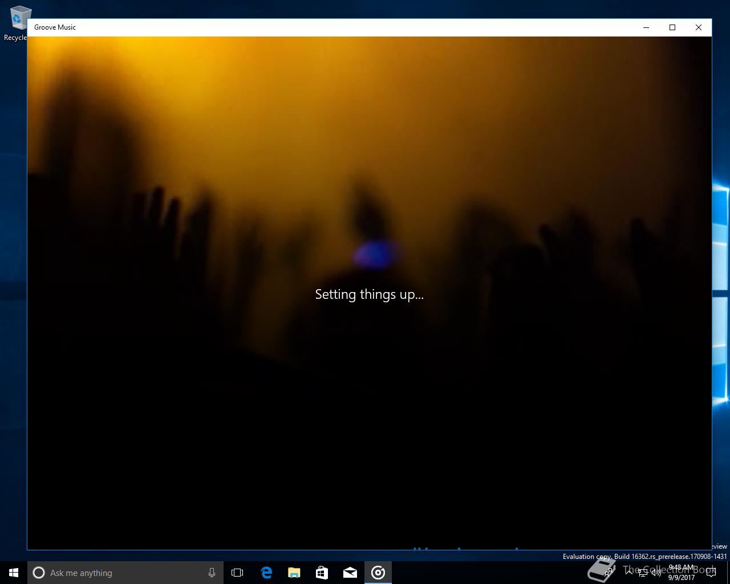Open the People icon in the tray
The image size is (730, 584).
click(x=609, y=572)
